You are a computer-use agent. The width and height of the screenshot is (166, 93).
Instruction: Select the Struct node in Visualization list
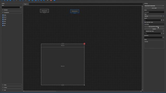pos(4,17)
